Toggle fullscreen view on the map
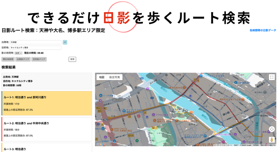 click(x=271, y=77)
